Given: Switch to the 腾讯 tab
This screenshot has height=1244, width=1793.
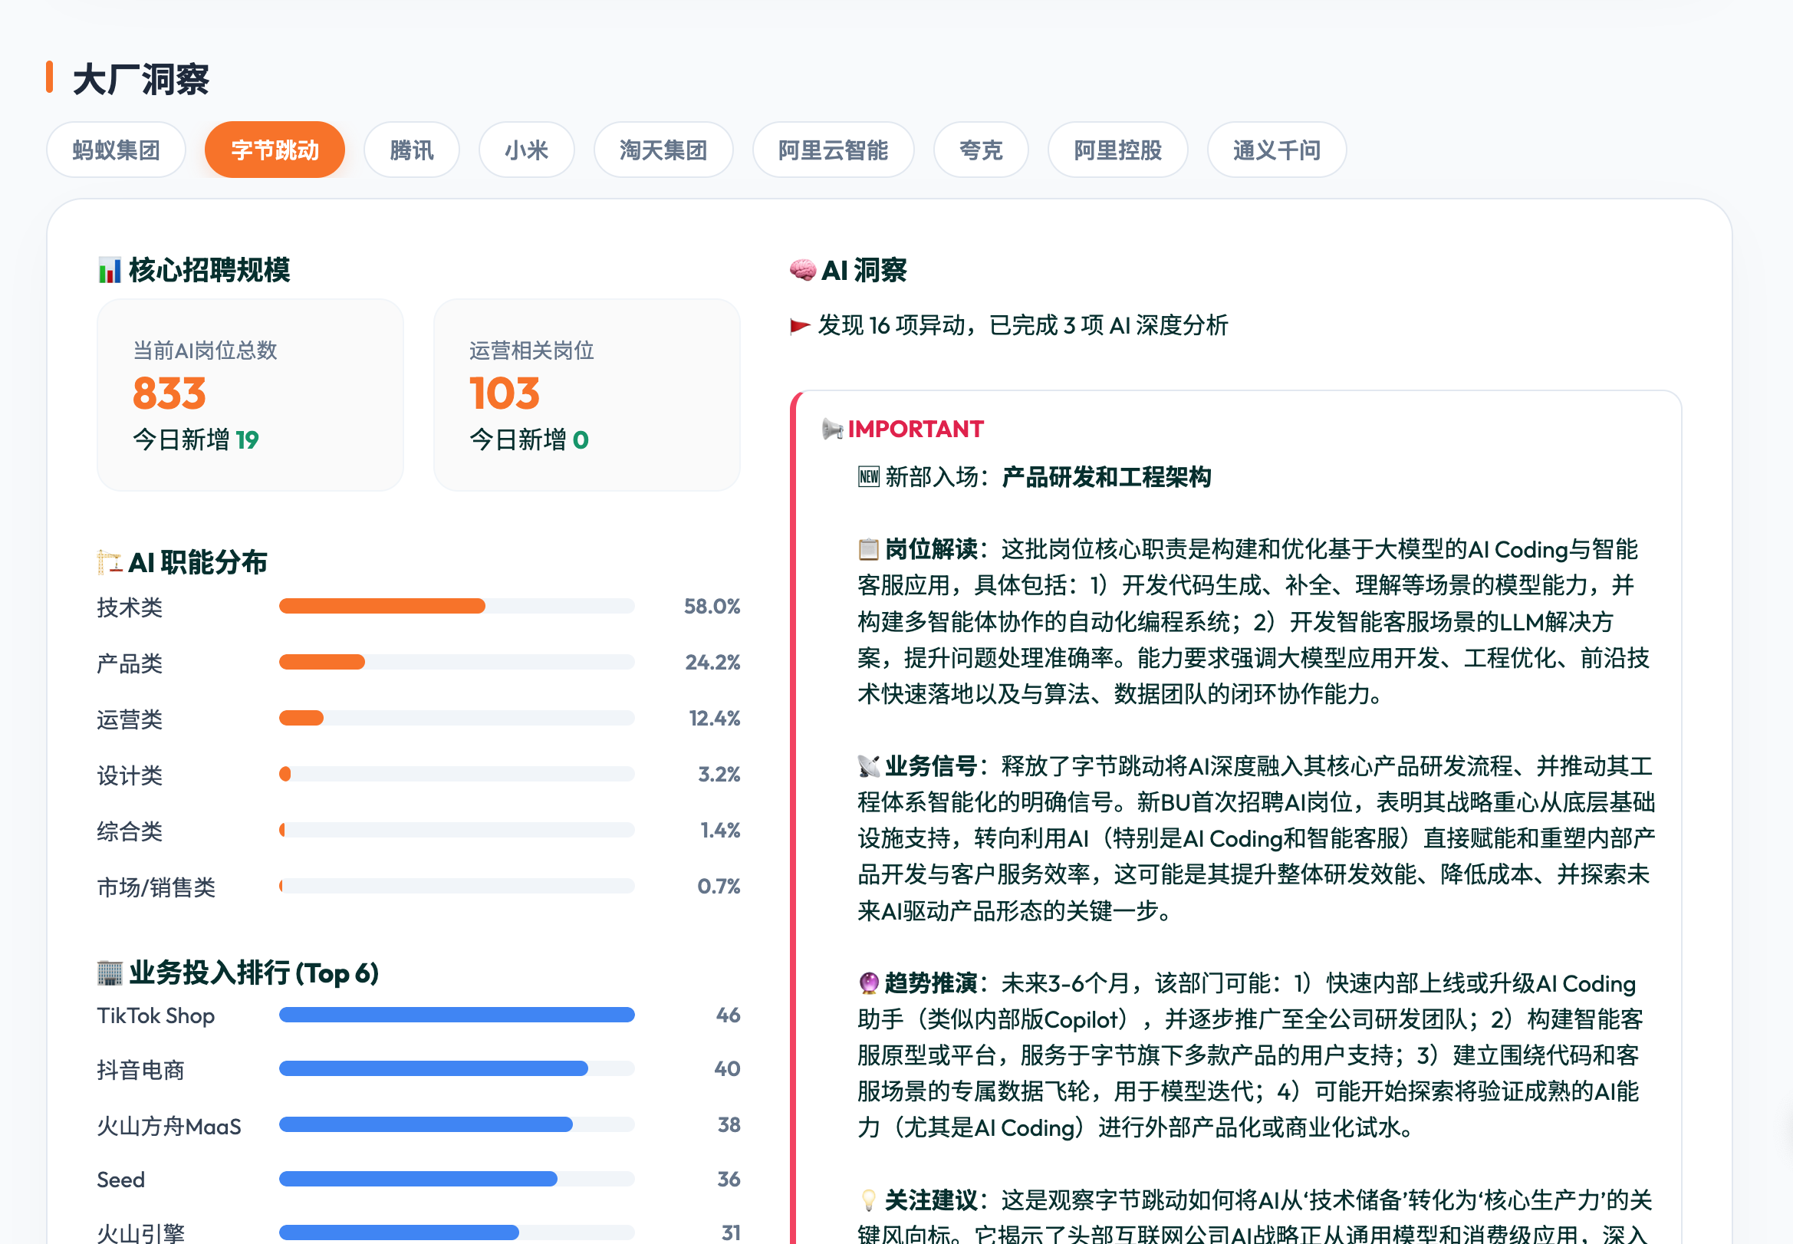Looking at the screenshot, I should [411, 150].
